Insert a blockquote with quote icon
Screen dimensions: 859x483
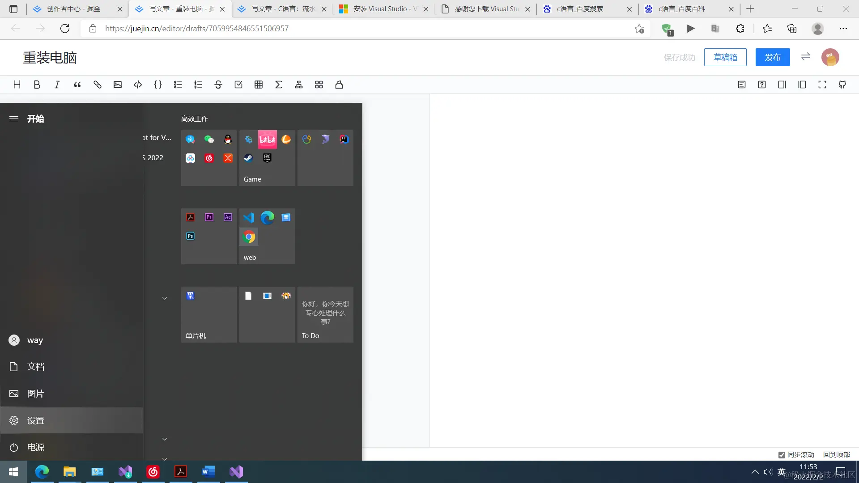point(77,85)
